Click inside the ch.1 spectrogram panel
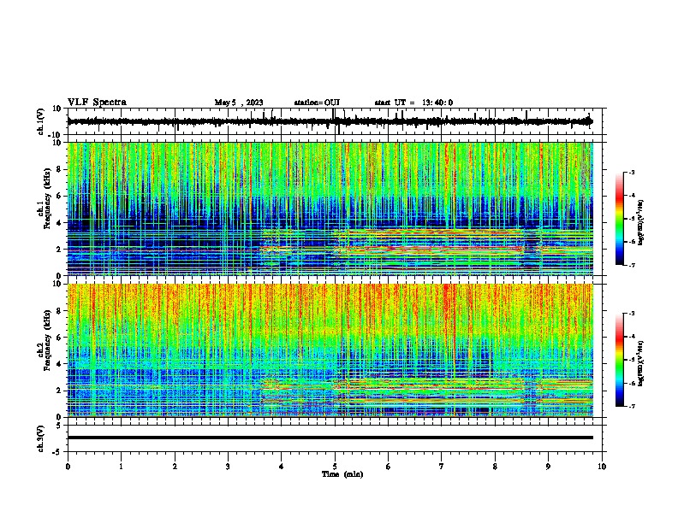The width and height of the screenshot is (678, 523). (x=330, y=209)
